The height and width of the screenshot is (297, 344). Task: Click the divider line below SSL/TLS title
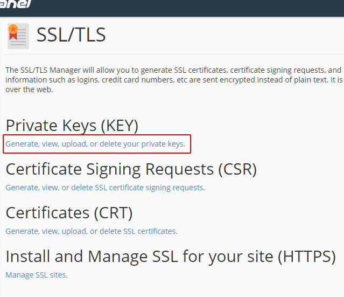[174, 54]
